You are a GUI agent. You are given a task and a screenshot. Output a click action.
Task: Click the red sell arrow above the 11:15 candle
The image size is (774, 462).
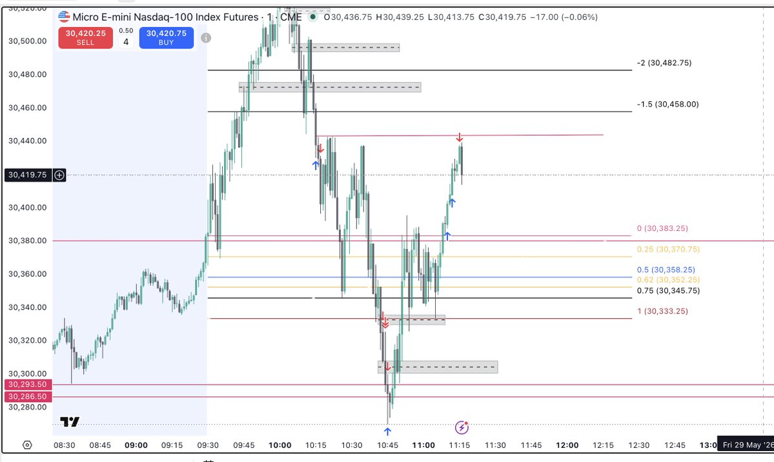click(460, 137)
